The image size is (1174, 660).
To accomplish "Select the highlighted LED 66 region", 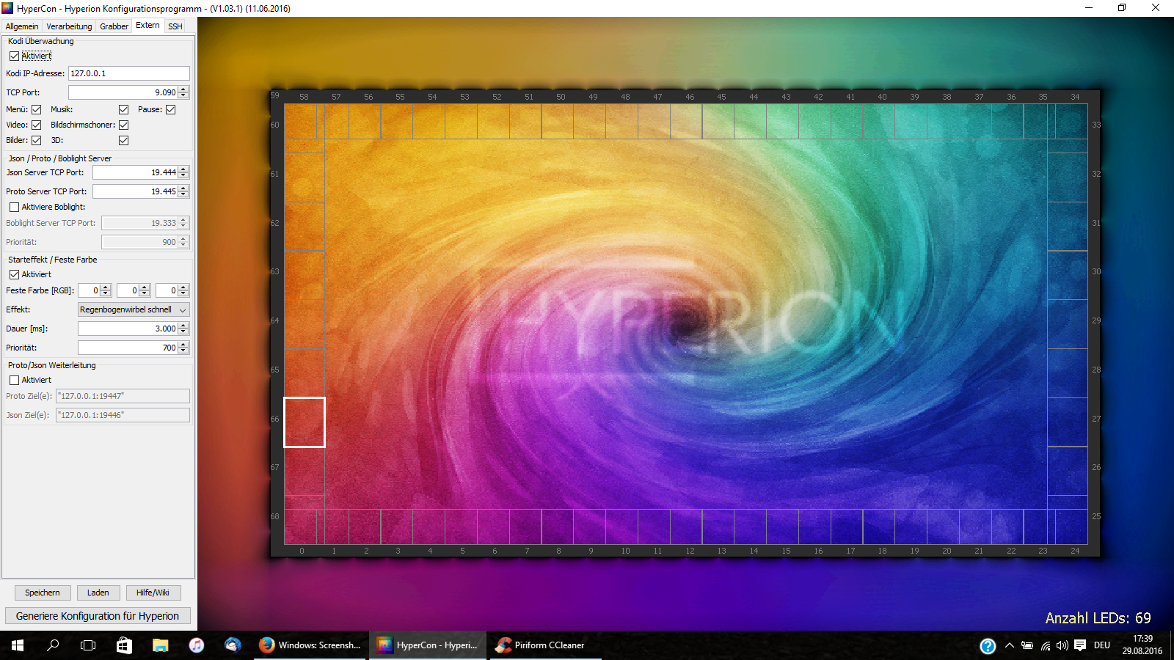I will (305, 422).
